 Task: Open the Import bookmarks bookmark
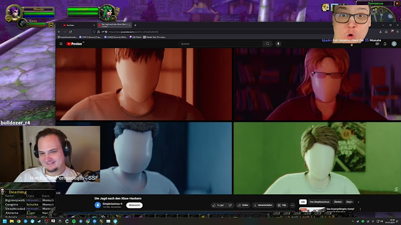point(68,37)
